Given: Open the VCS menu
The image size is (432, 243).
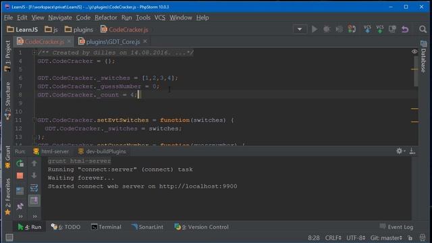Looking at the screenshot, I should (x=160, y=18).
